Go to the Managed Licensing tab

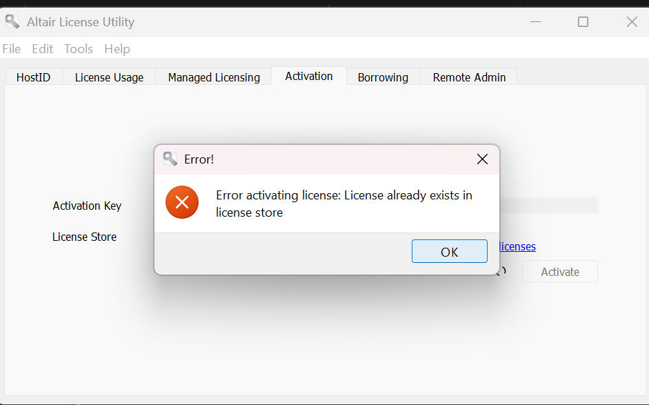[x=214, y=77]
